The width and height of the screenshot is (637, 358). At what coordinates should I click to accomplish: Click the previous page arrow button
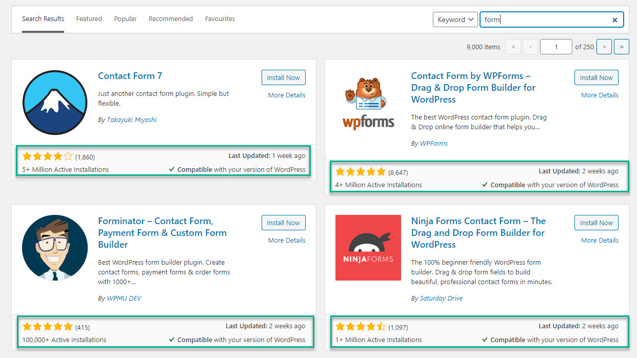click(x=531, y=47)
